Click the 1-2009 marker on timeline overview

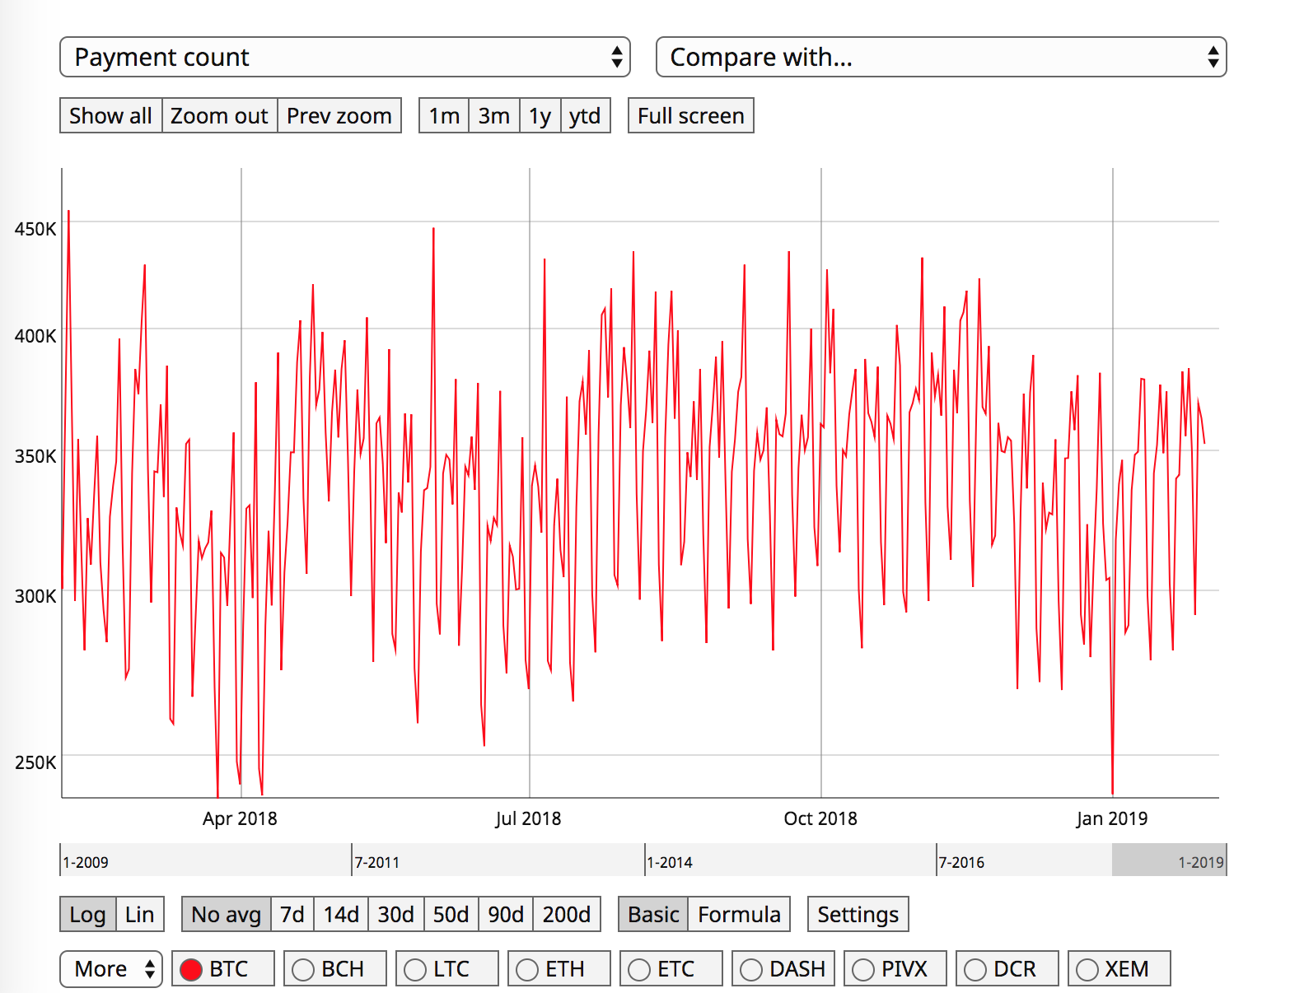tap(86, 862)
